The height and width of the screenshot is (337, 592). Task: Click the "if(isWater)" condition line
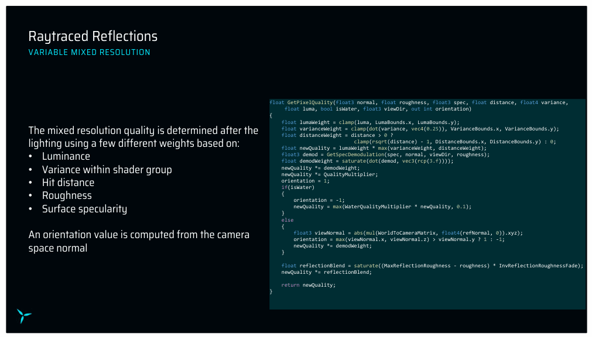(x=298, y=187)
